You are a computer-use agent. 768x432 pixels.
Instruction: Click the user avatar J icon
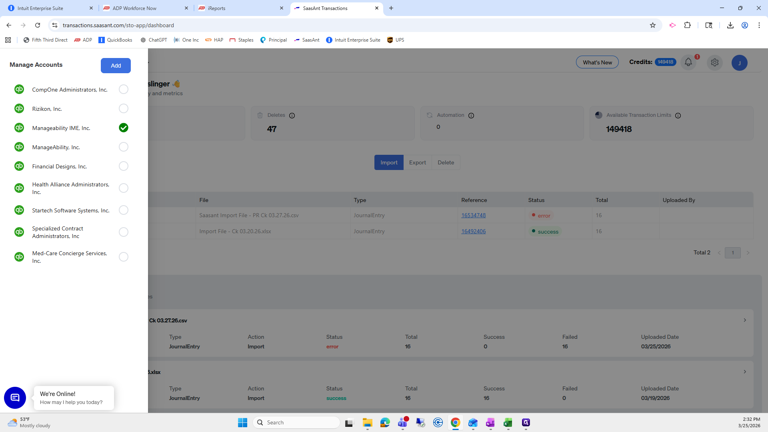click(x=739, y=63)
